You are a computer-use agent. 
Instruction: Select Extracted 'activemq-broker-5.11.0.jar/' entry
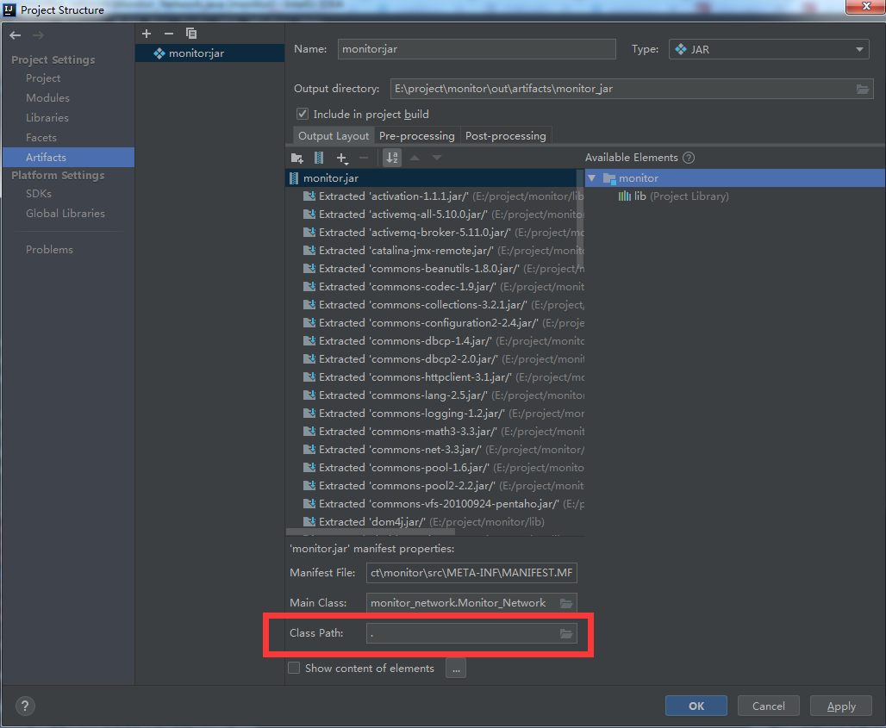click(x=443, y=232)
